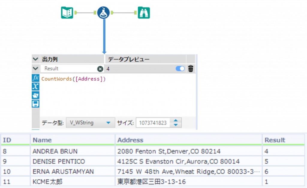Click the size field showing 1073741823
This screenshot has width=307, height=188.
click(x=153, y=123)
